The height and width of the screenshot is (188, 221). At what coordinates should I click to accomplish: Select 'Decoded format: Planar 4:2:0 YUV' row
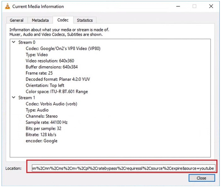point(58,79)
